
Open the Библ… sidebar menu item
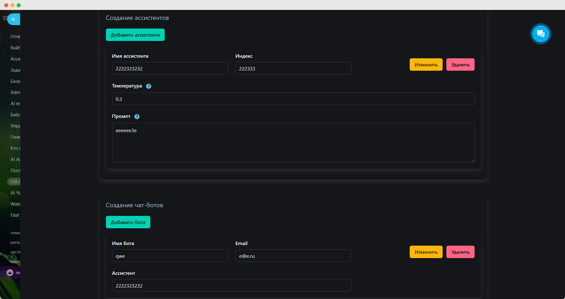[15, 115]
